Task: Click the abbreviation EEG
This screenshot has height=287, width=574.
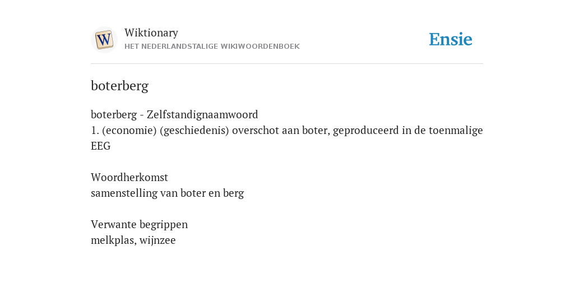Action: pos(101,146)
